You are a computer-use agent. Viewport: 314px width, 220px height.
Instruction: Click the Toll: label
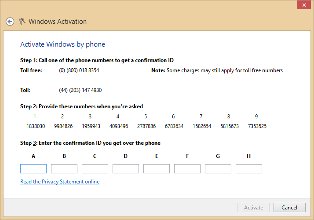pyautogui.click(x=25, y=90)
